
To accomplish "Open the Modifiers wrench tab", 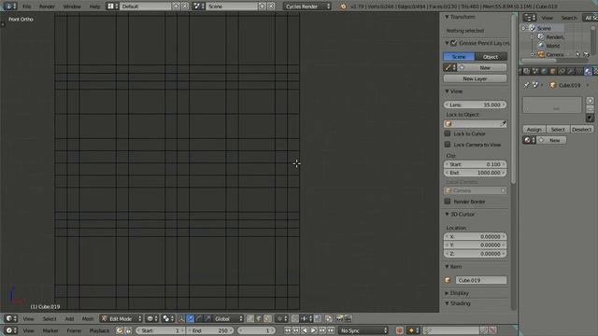I will (x=570, y=71).
